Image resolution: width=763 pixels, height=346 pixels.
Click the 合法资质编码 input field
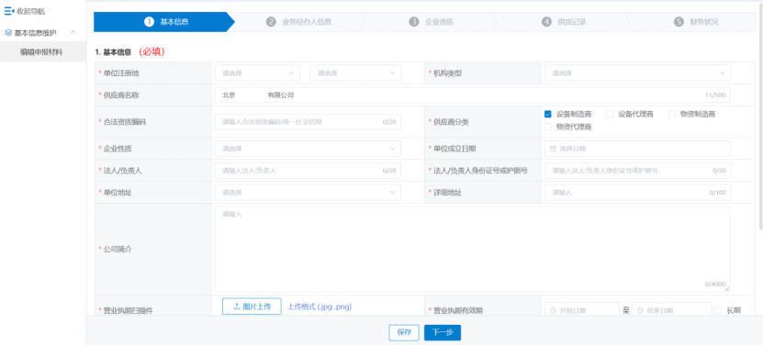308,122
